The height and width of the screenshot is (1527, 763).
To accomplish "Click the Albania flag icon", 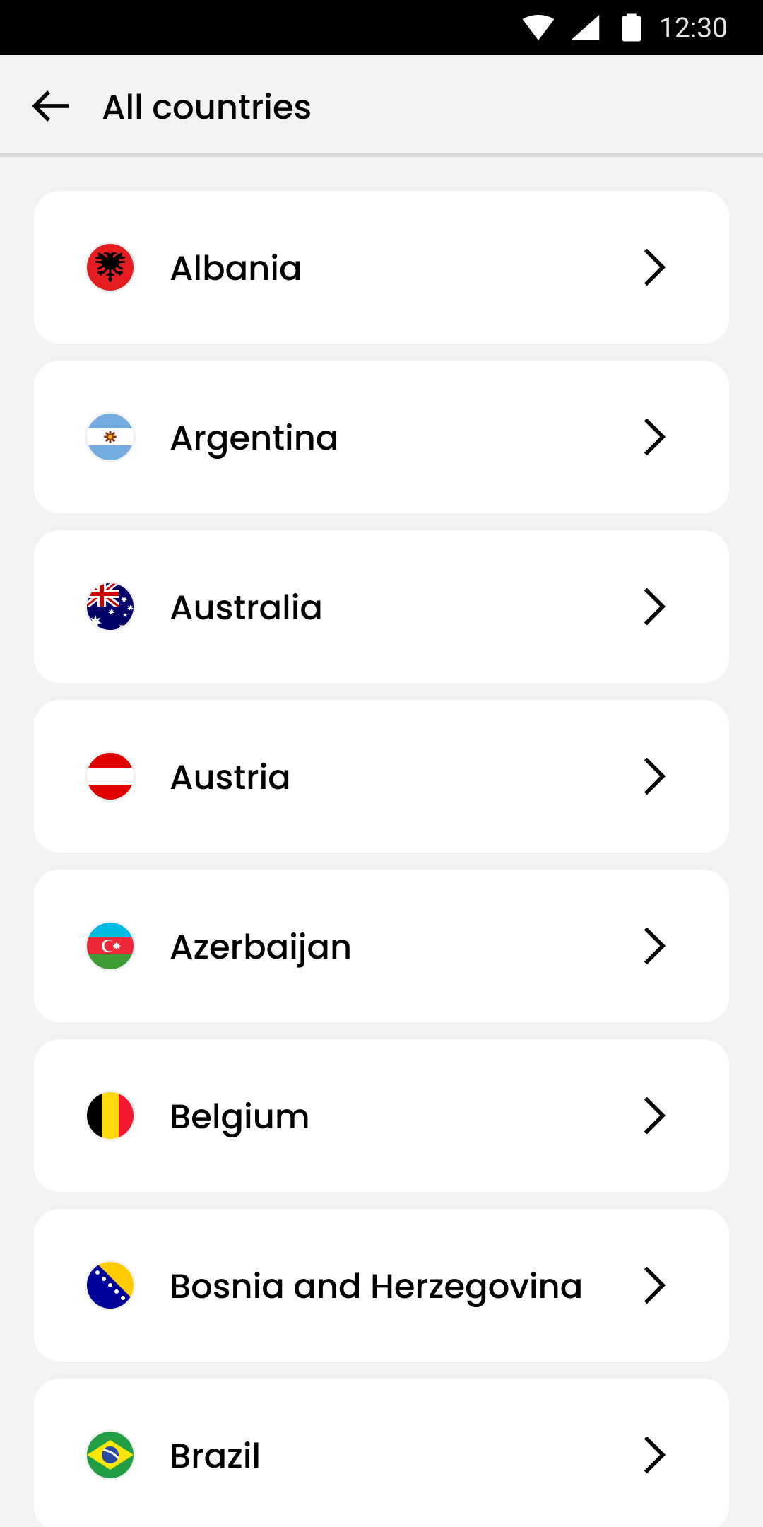I will pyautogui.click(x=110, y=267).
